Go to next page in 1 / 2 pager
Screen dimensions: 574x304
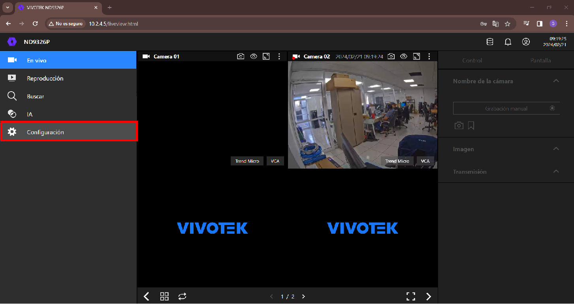click(x=303, y=296)
